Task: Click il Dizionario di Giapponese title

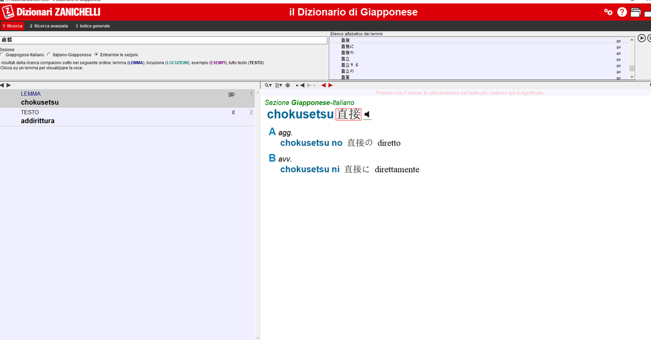Action: pyautogui.click(x=354, y=12)
